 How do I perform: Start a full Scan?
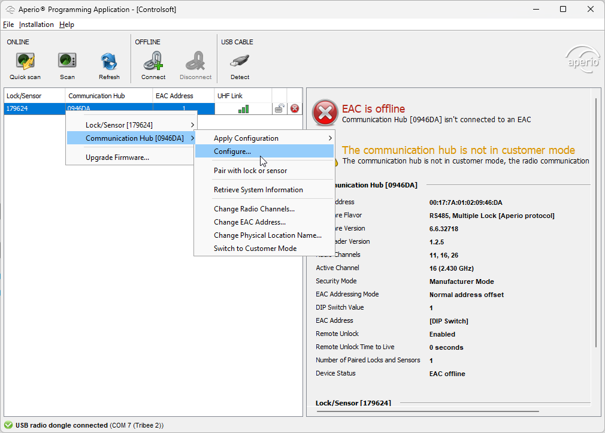coord(67,66)
